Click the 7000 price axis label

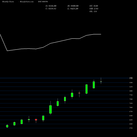(x=131, y=107)
